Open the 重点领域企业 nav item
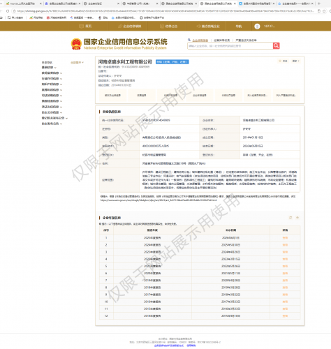 [x=208, y=27]
